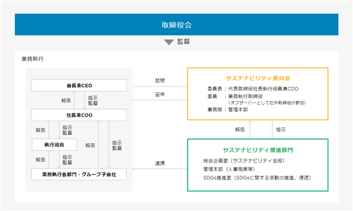Click the downward triangle beside 監督

tap(169, 42)
